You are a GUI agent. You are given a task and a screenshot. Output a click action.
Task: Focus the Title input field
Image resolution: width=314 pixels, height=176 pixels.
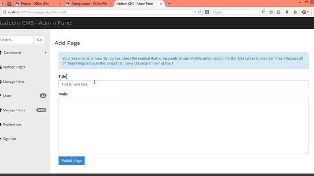pyautogui.click(x=183, y=84)
